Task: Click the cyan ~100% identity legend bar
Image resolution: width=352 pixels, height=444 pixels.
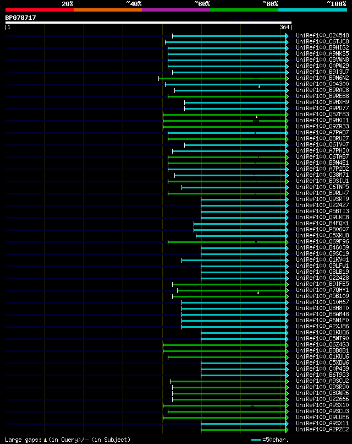Action: pos(313,10)
